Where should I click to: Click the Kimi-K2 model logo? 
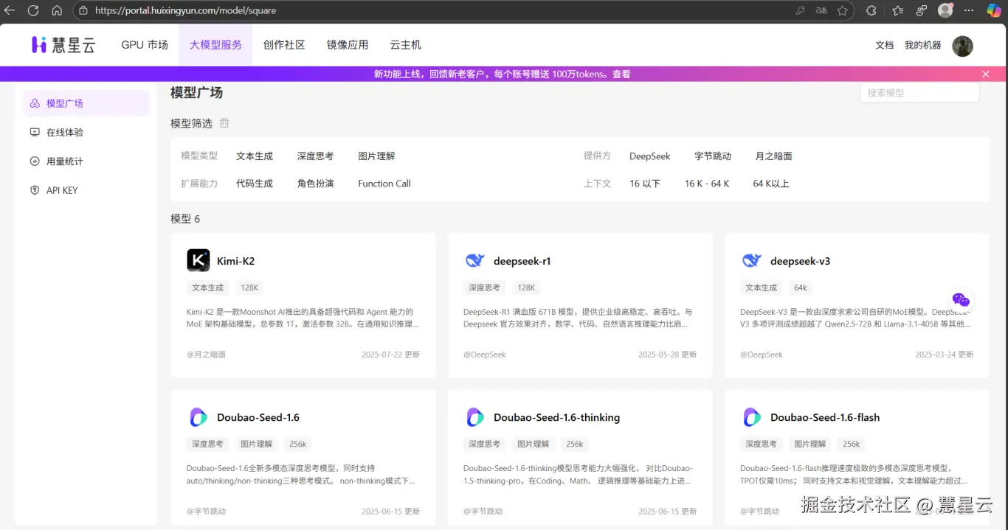tap(198, 259)
